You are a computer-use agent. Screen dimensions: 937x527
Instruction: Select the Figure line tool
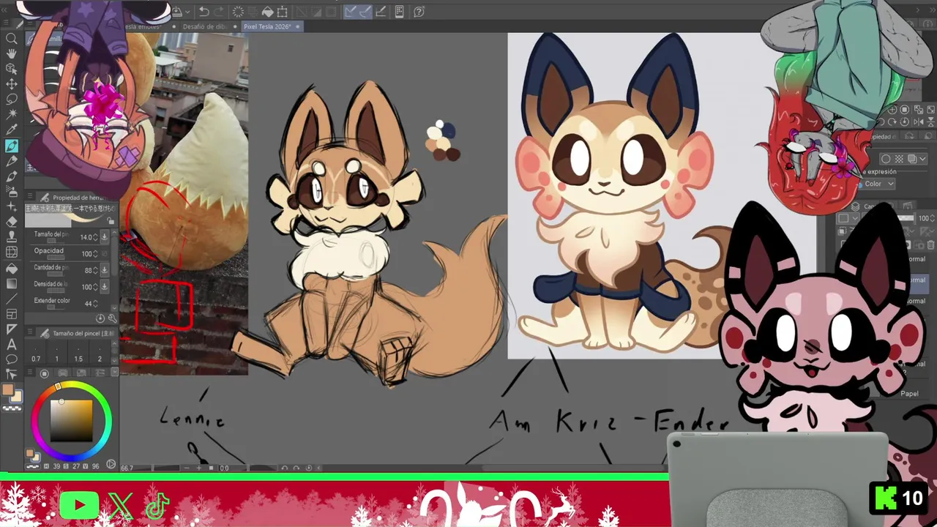click(x=12, y=299)
